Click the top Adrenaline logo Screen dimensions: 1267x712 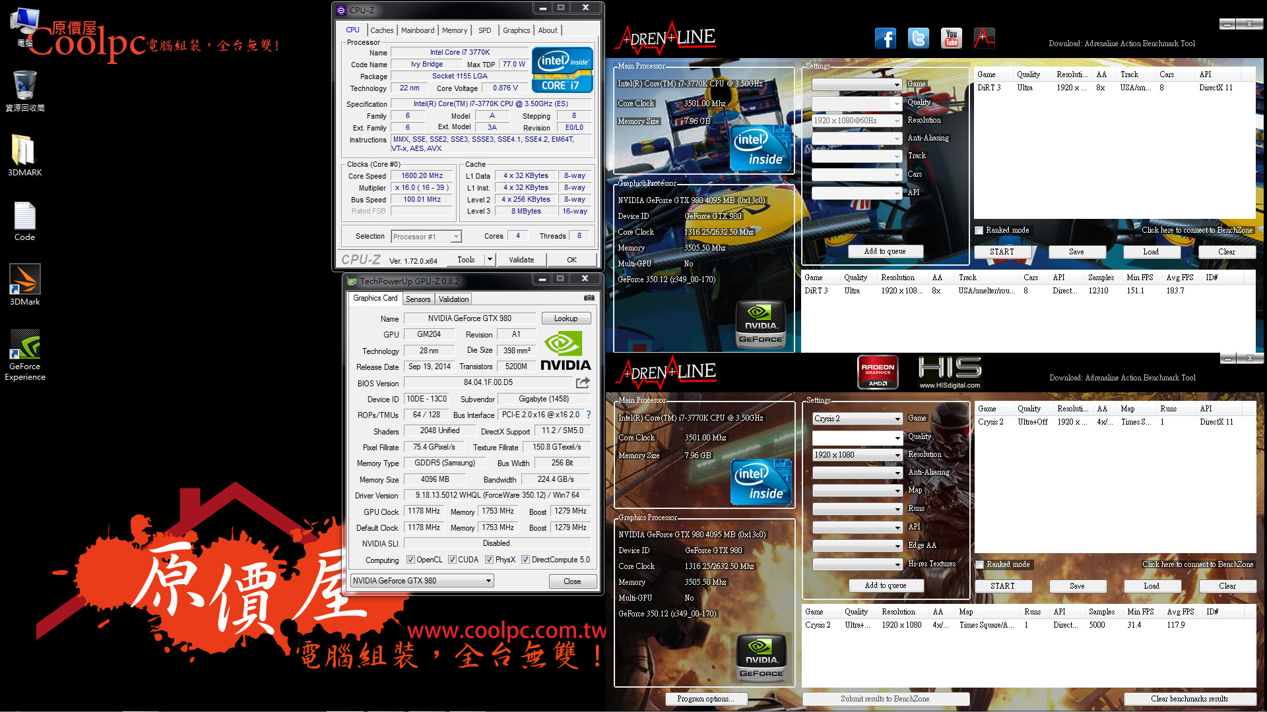pyautogui.click(x=665, y=38)
